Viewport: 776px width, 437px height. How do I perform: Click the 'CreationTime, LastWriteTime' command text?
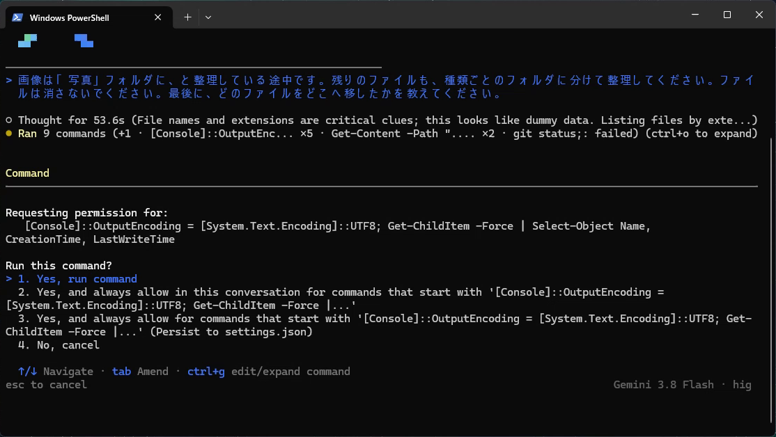[x=90, y=239]
